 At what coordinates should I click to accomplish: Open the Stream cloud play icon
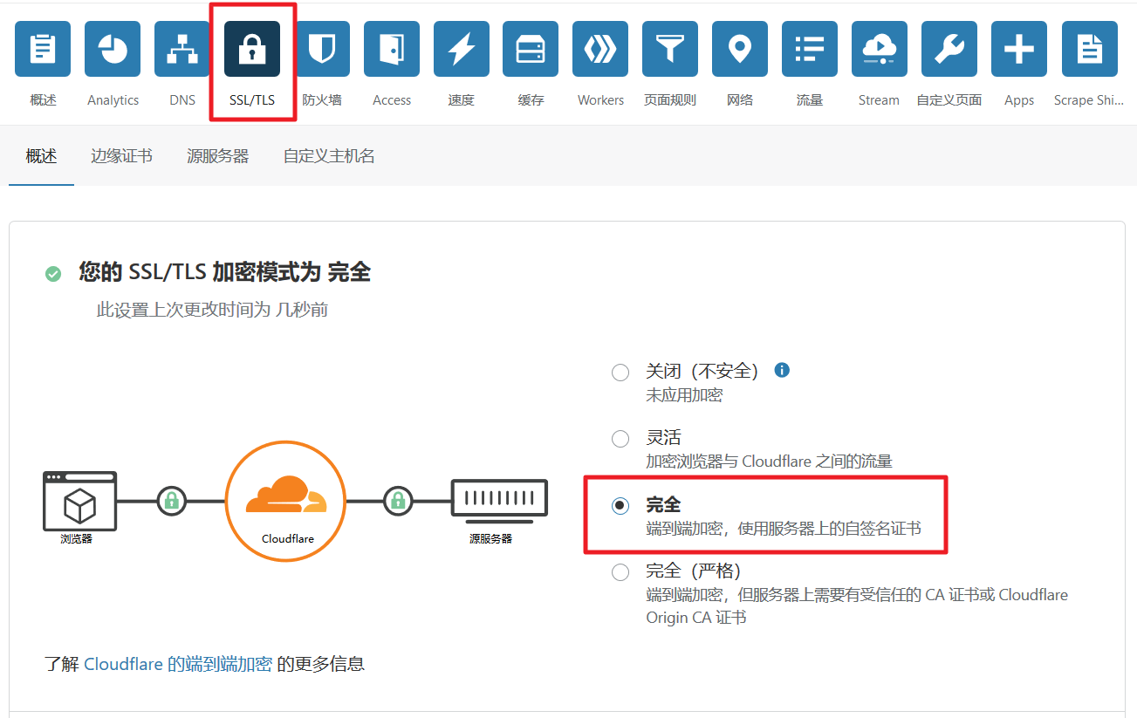tap(879, 49)
